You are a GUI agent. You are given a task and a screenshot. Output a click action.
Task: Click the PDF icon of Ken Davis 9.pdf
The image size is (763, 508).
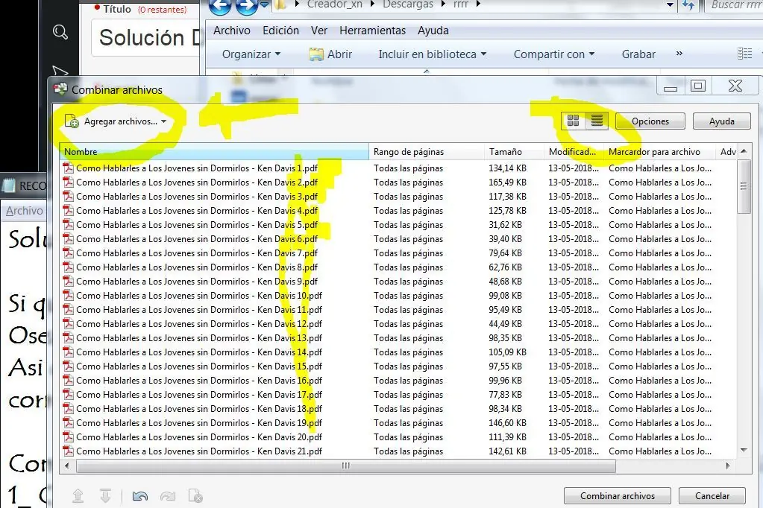pyautogui.click(x=68, y=281)
